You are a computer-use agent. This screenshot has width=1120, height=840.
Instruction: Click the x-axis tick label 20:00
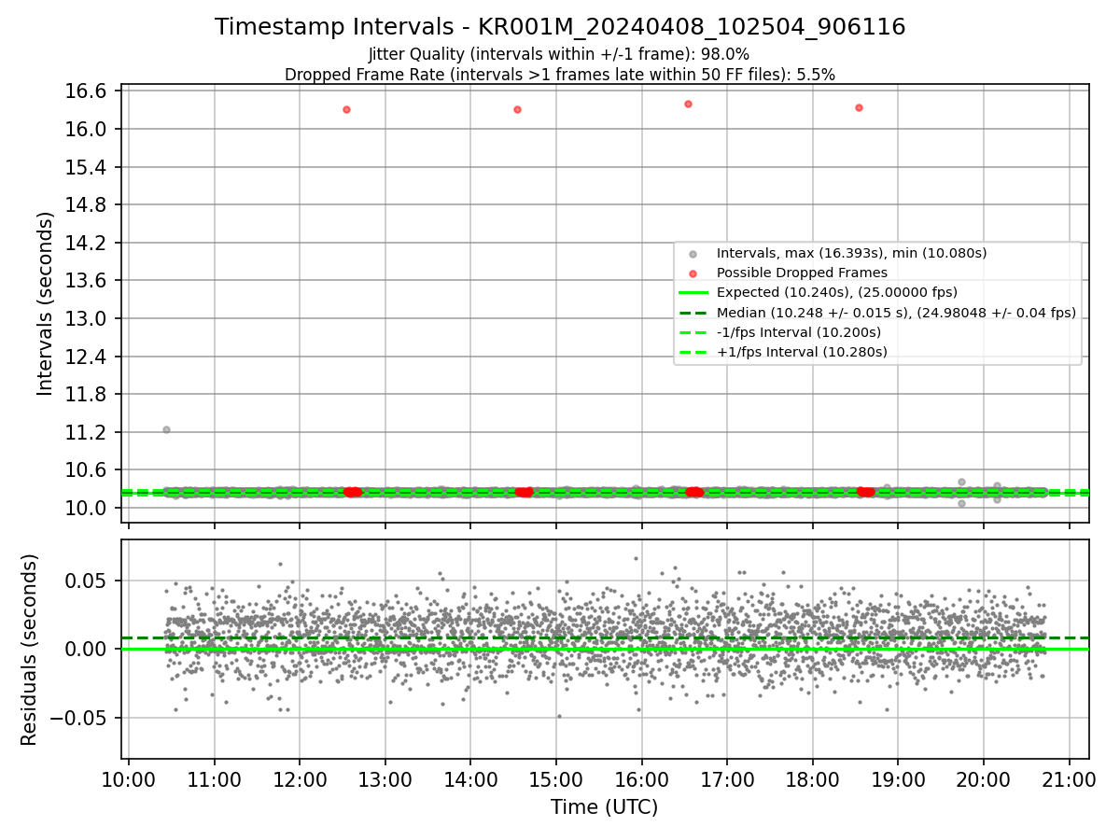pos(984,780)
